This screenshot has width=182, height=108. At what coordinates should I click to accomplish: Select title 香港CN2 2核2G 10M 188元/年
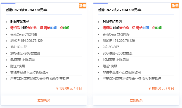[x=120, y=10]
